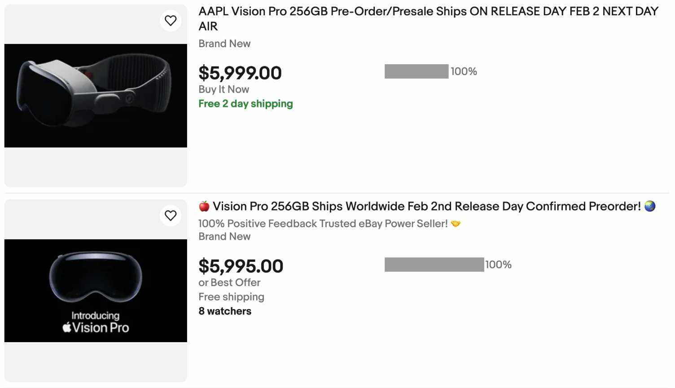Click the green Free 2 day shipping text
Screen dimensions: 675x388
coord(245,104)
